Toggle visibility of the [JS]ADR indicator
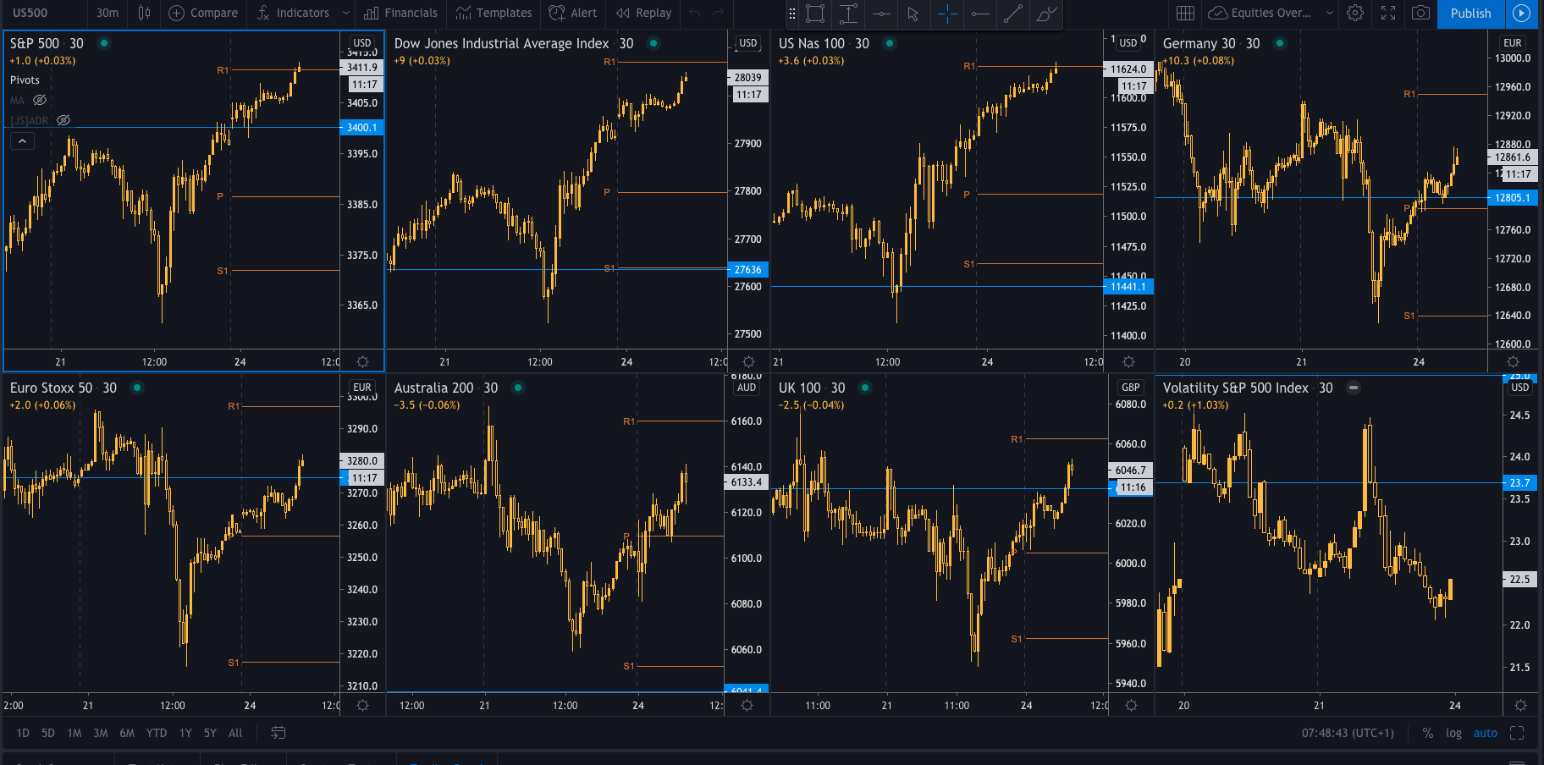The height and width of the screenshot is (765, 1544). [x=63, y=120]
